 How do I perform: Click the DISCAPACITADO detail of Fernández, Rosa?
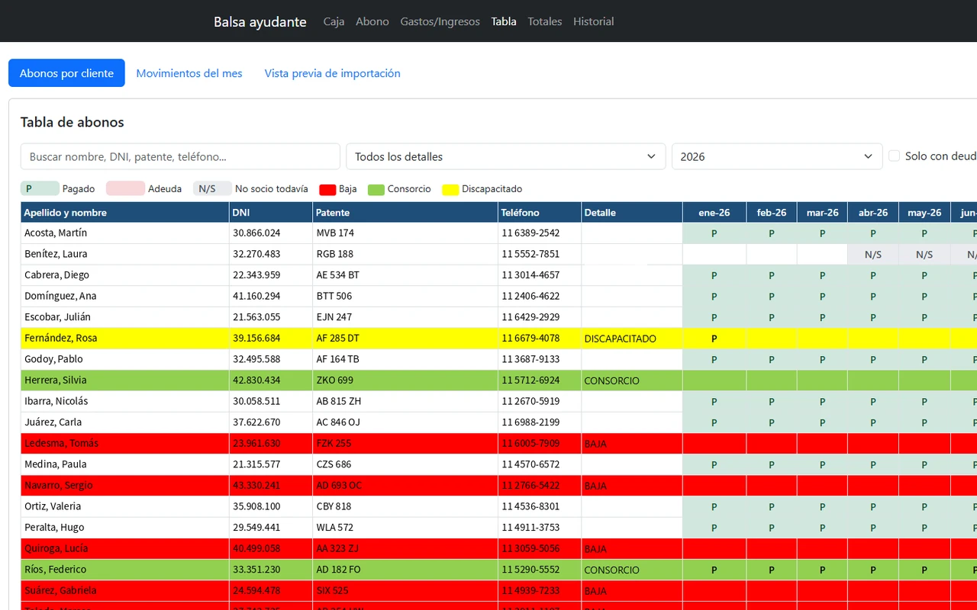[632, 339]
